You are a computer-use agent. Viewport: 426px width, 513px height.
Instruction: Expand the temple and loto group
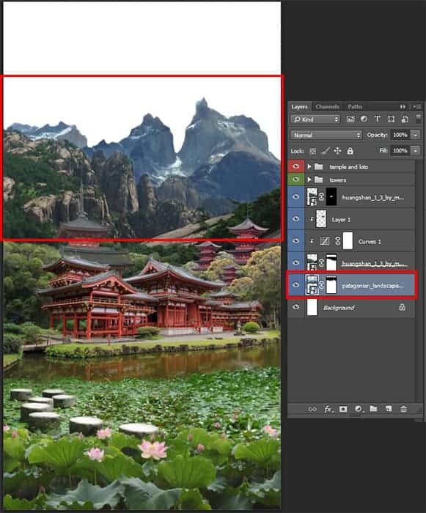[x=309, y=166]
